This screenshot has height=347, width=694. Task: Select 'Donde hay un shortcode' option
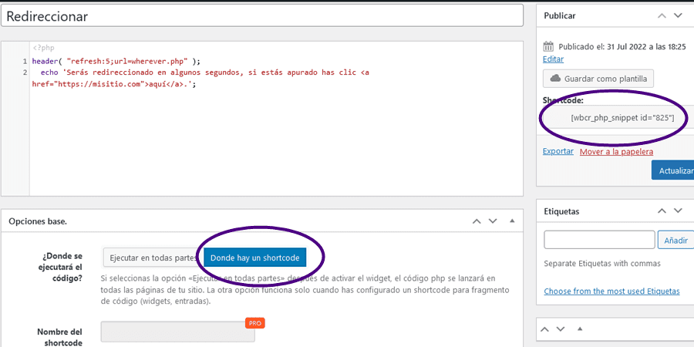[255, 257]
